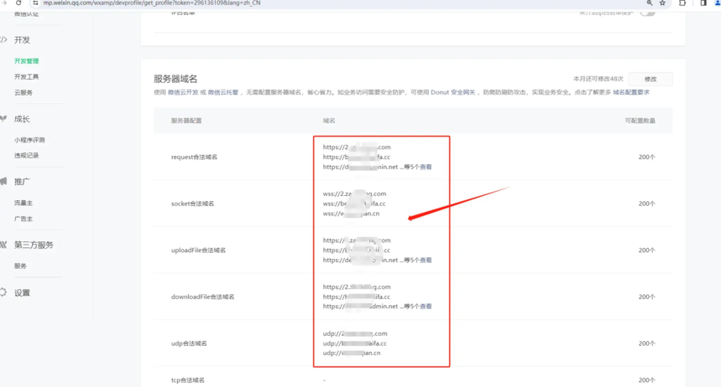Open the browser extensions puzzle icon

[x=682, y=3]
